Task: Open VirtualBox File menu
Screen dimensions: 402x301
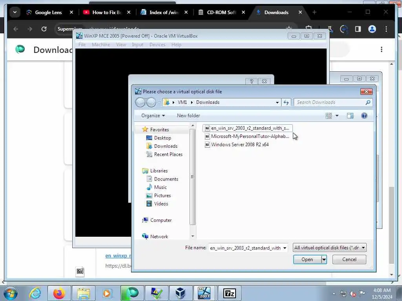Action: tap(82, 45)
